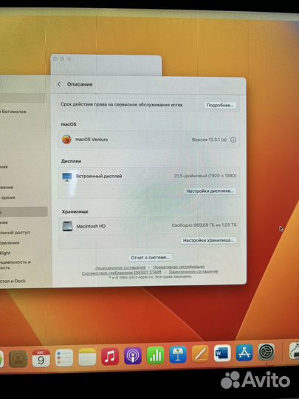Click the 21,5-дюймовый (1920 × 1080) text
Screen dimensions: 299x399
click(205, 176)
